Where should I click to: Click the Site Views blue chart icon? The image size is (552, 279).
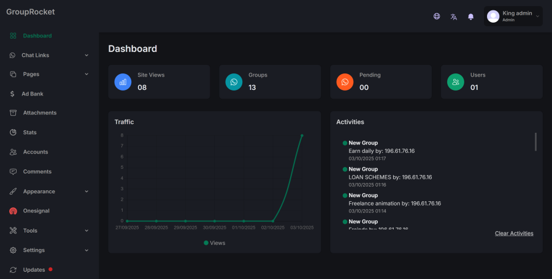pyautogui.click(x=123, y=81)
